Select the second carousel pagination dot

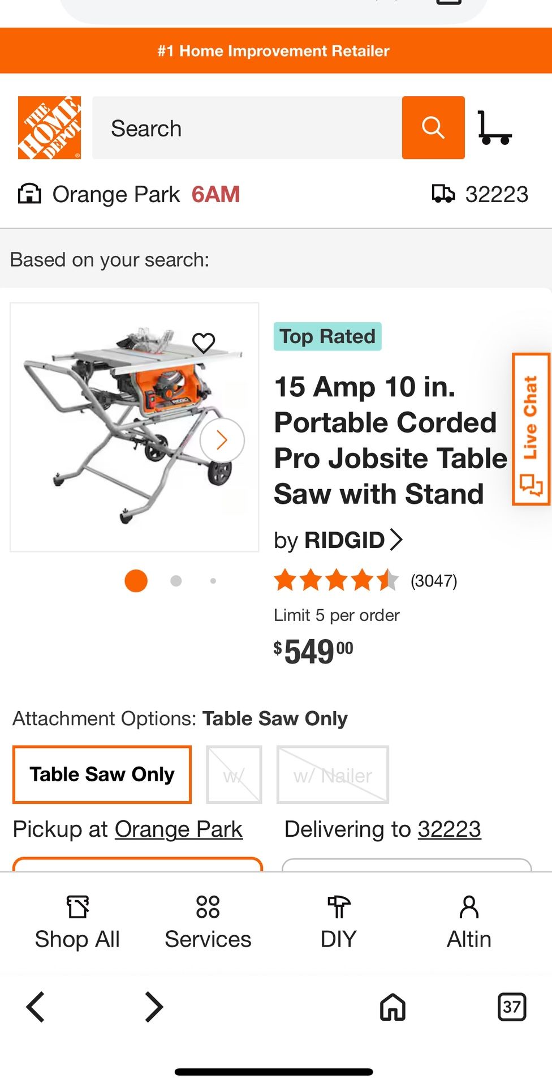[175, 581]
